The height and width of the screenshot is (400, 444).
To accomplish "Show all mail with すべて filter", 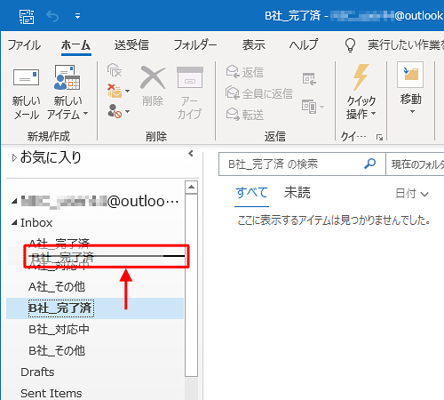I will coord(251,193).
